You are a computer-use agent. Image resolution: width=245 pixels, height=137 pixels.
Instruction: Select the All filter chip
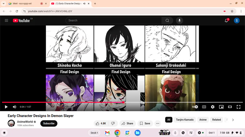point(169,120)
